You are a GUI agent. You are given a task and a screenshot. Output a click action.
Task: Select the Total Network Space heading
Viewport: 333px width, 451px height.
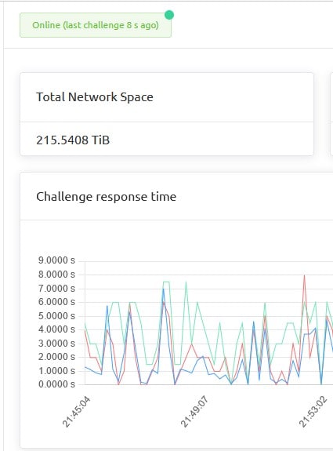pyautogui.click(x=95, y=97)
